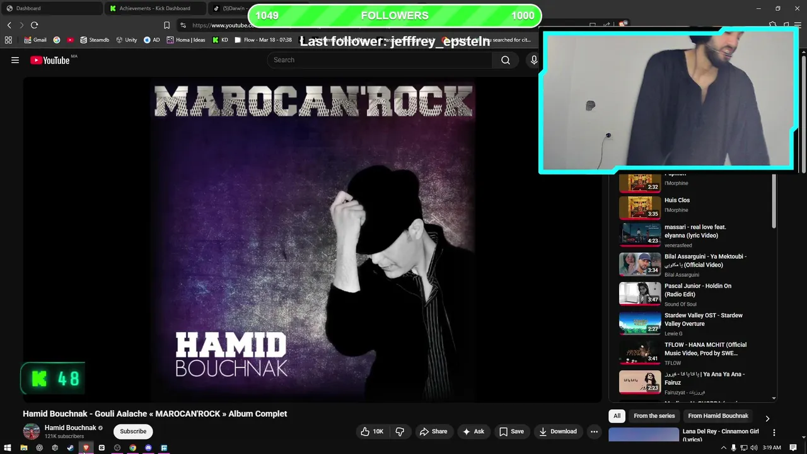This screenshot has width=807, height=454.
Task: Click the Download button
Action: (x=558, y=431)
